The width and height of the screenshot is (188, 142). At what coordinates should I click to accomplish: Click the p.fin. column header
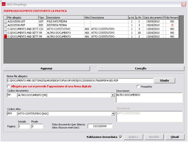(139, 18)
